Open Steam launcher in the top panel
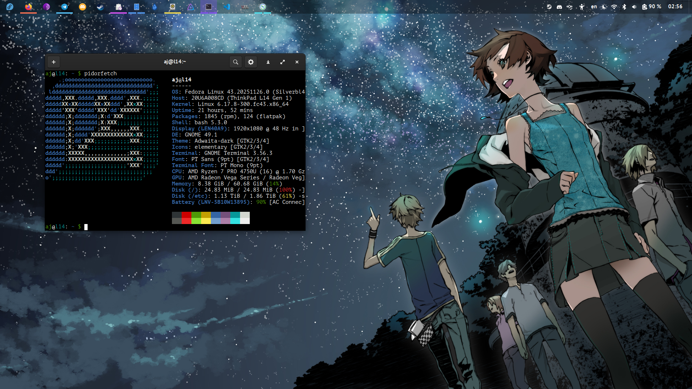This screenshot has width=692, height=389. [101, 6]
